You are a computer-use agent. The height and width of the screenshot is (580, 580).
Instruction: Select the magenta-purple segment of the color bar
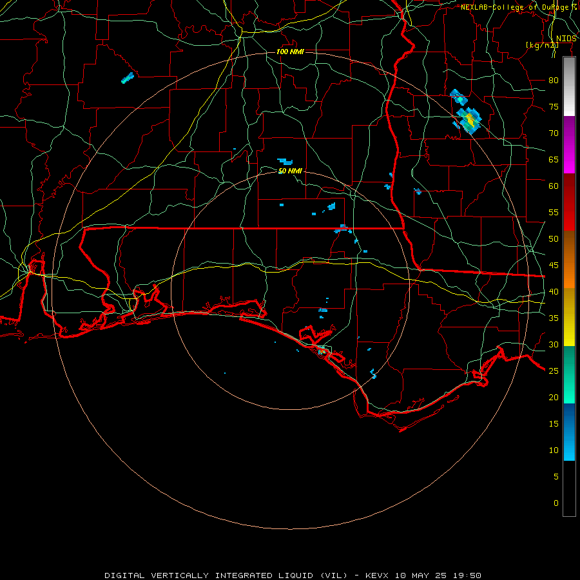point(569,145)
